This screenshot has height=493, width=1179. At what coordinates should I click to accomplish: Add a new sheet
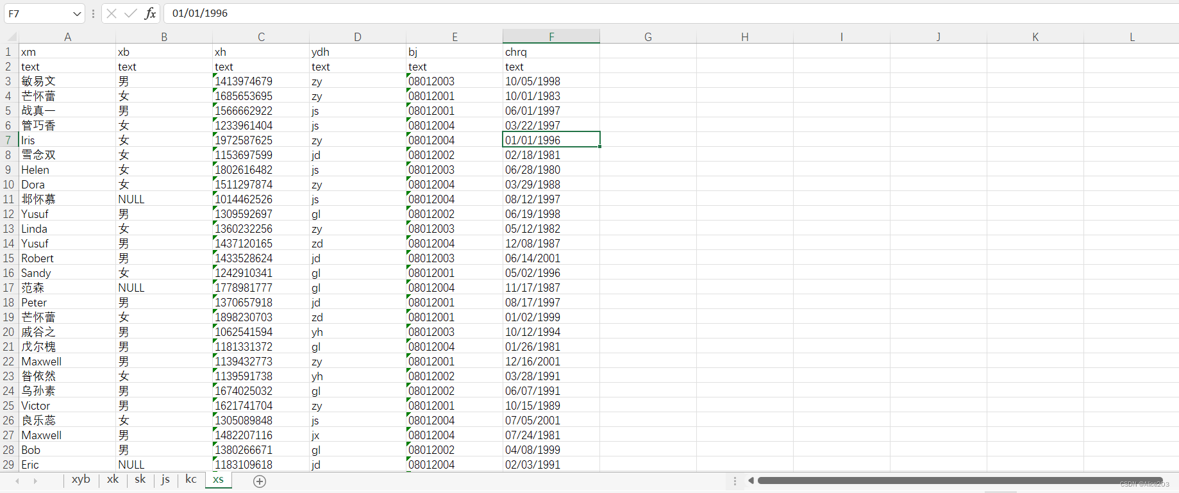(x=260, y=481)
